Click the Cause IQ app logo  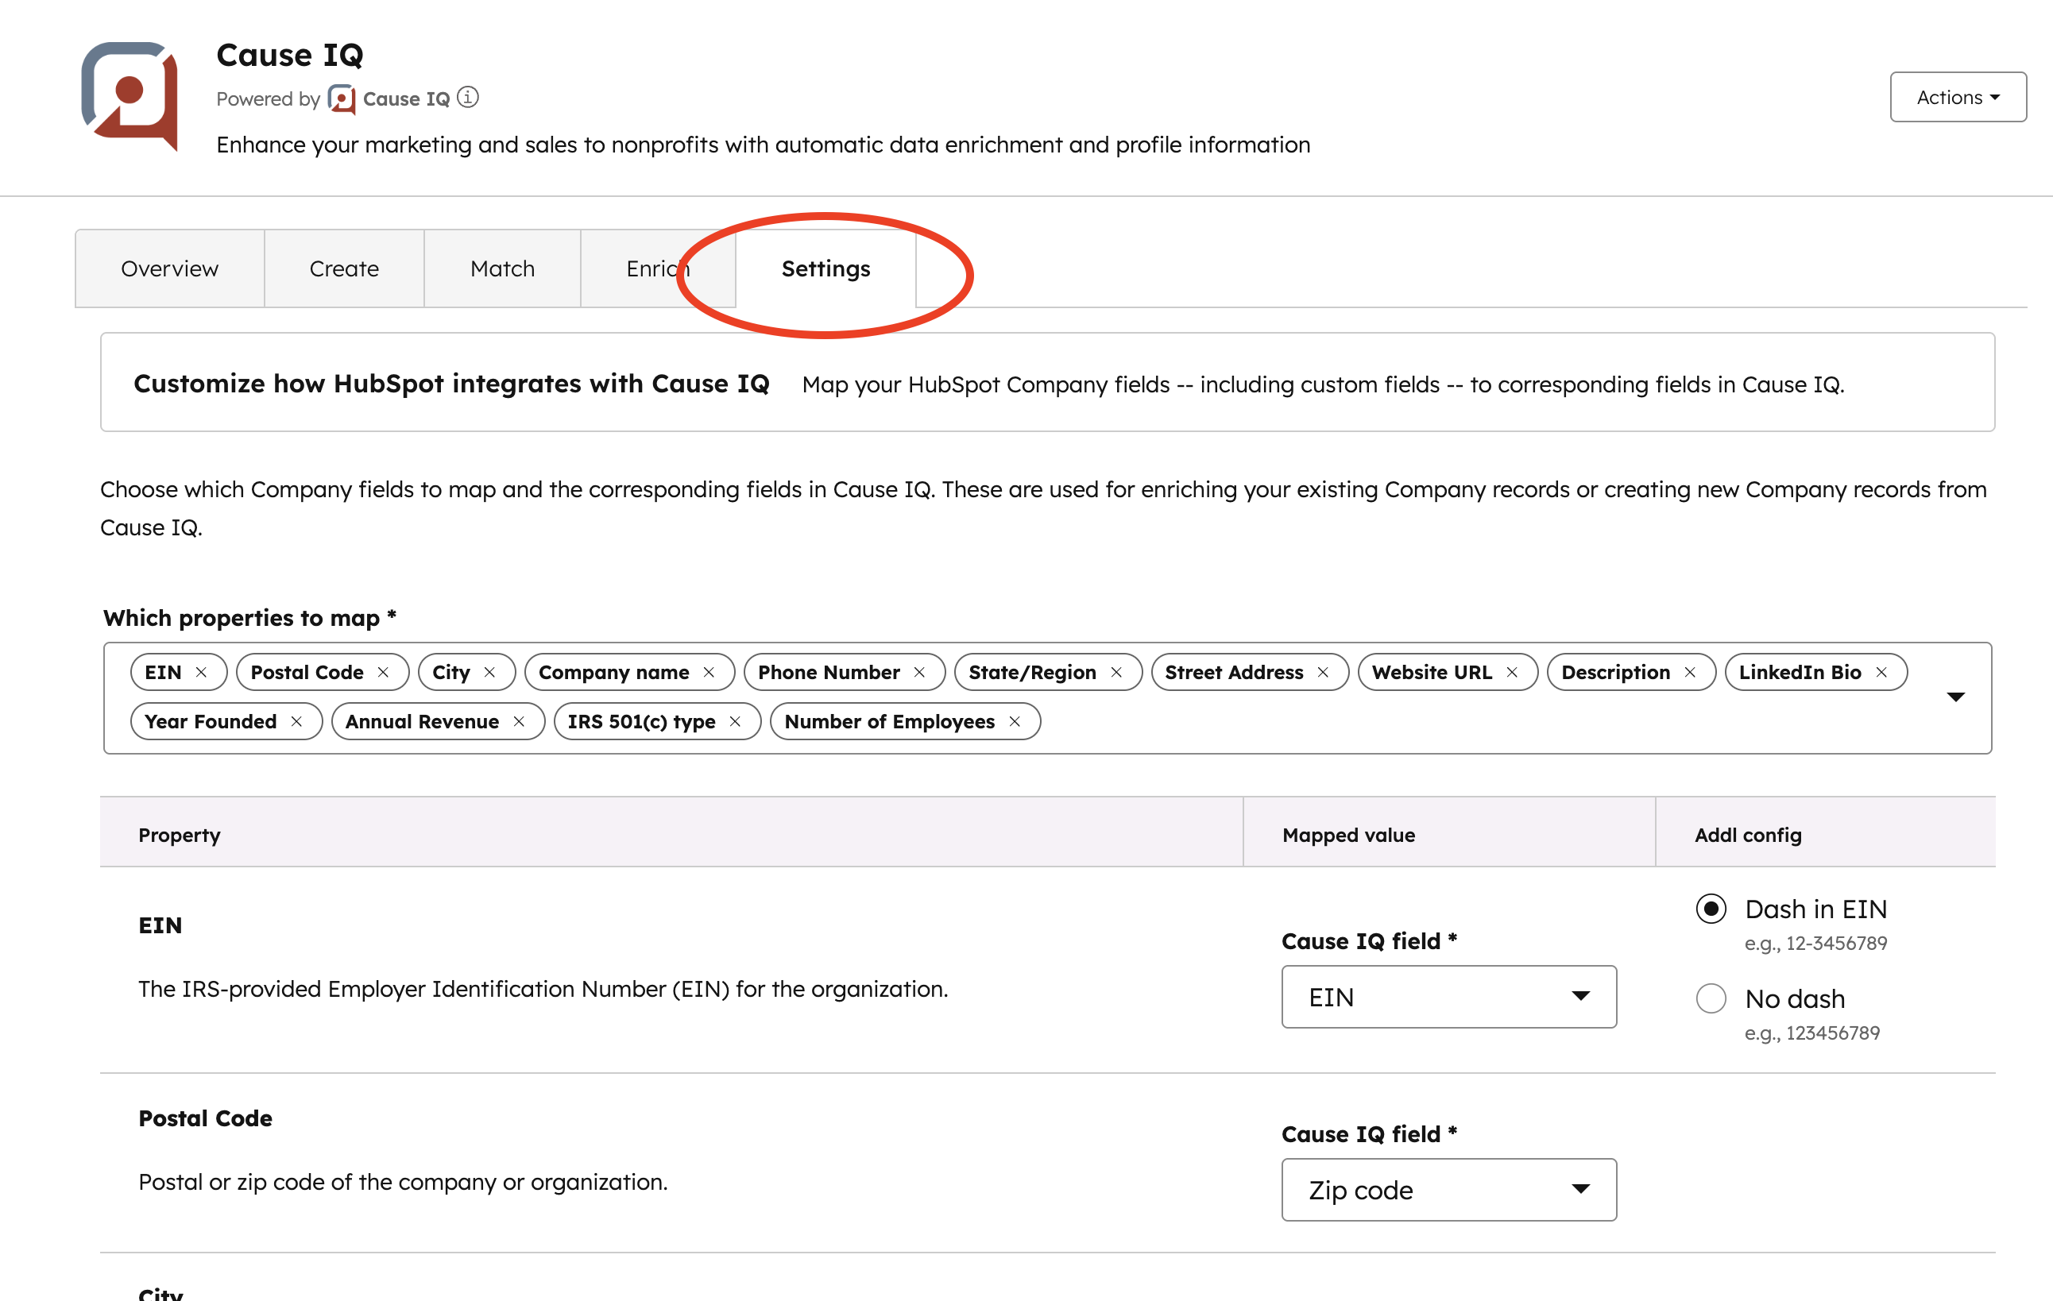pos(130,94)
